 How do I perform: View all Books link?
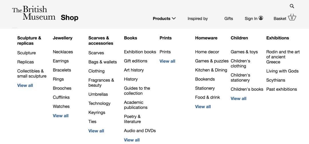132,140
